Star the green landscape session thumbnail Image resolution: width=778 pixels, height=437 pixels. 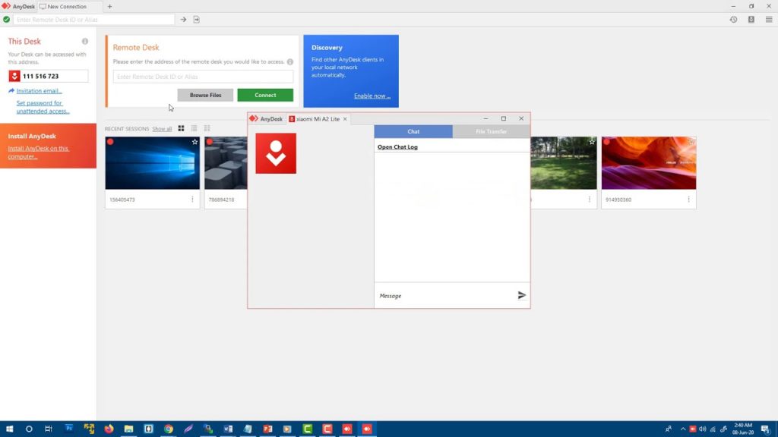[591, 141]
